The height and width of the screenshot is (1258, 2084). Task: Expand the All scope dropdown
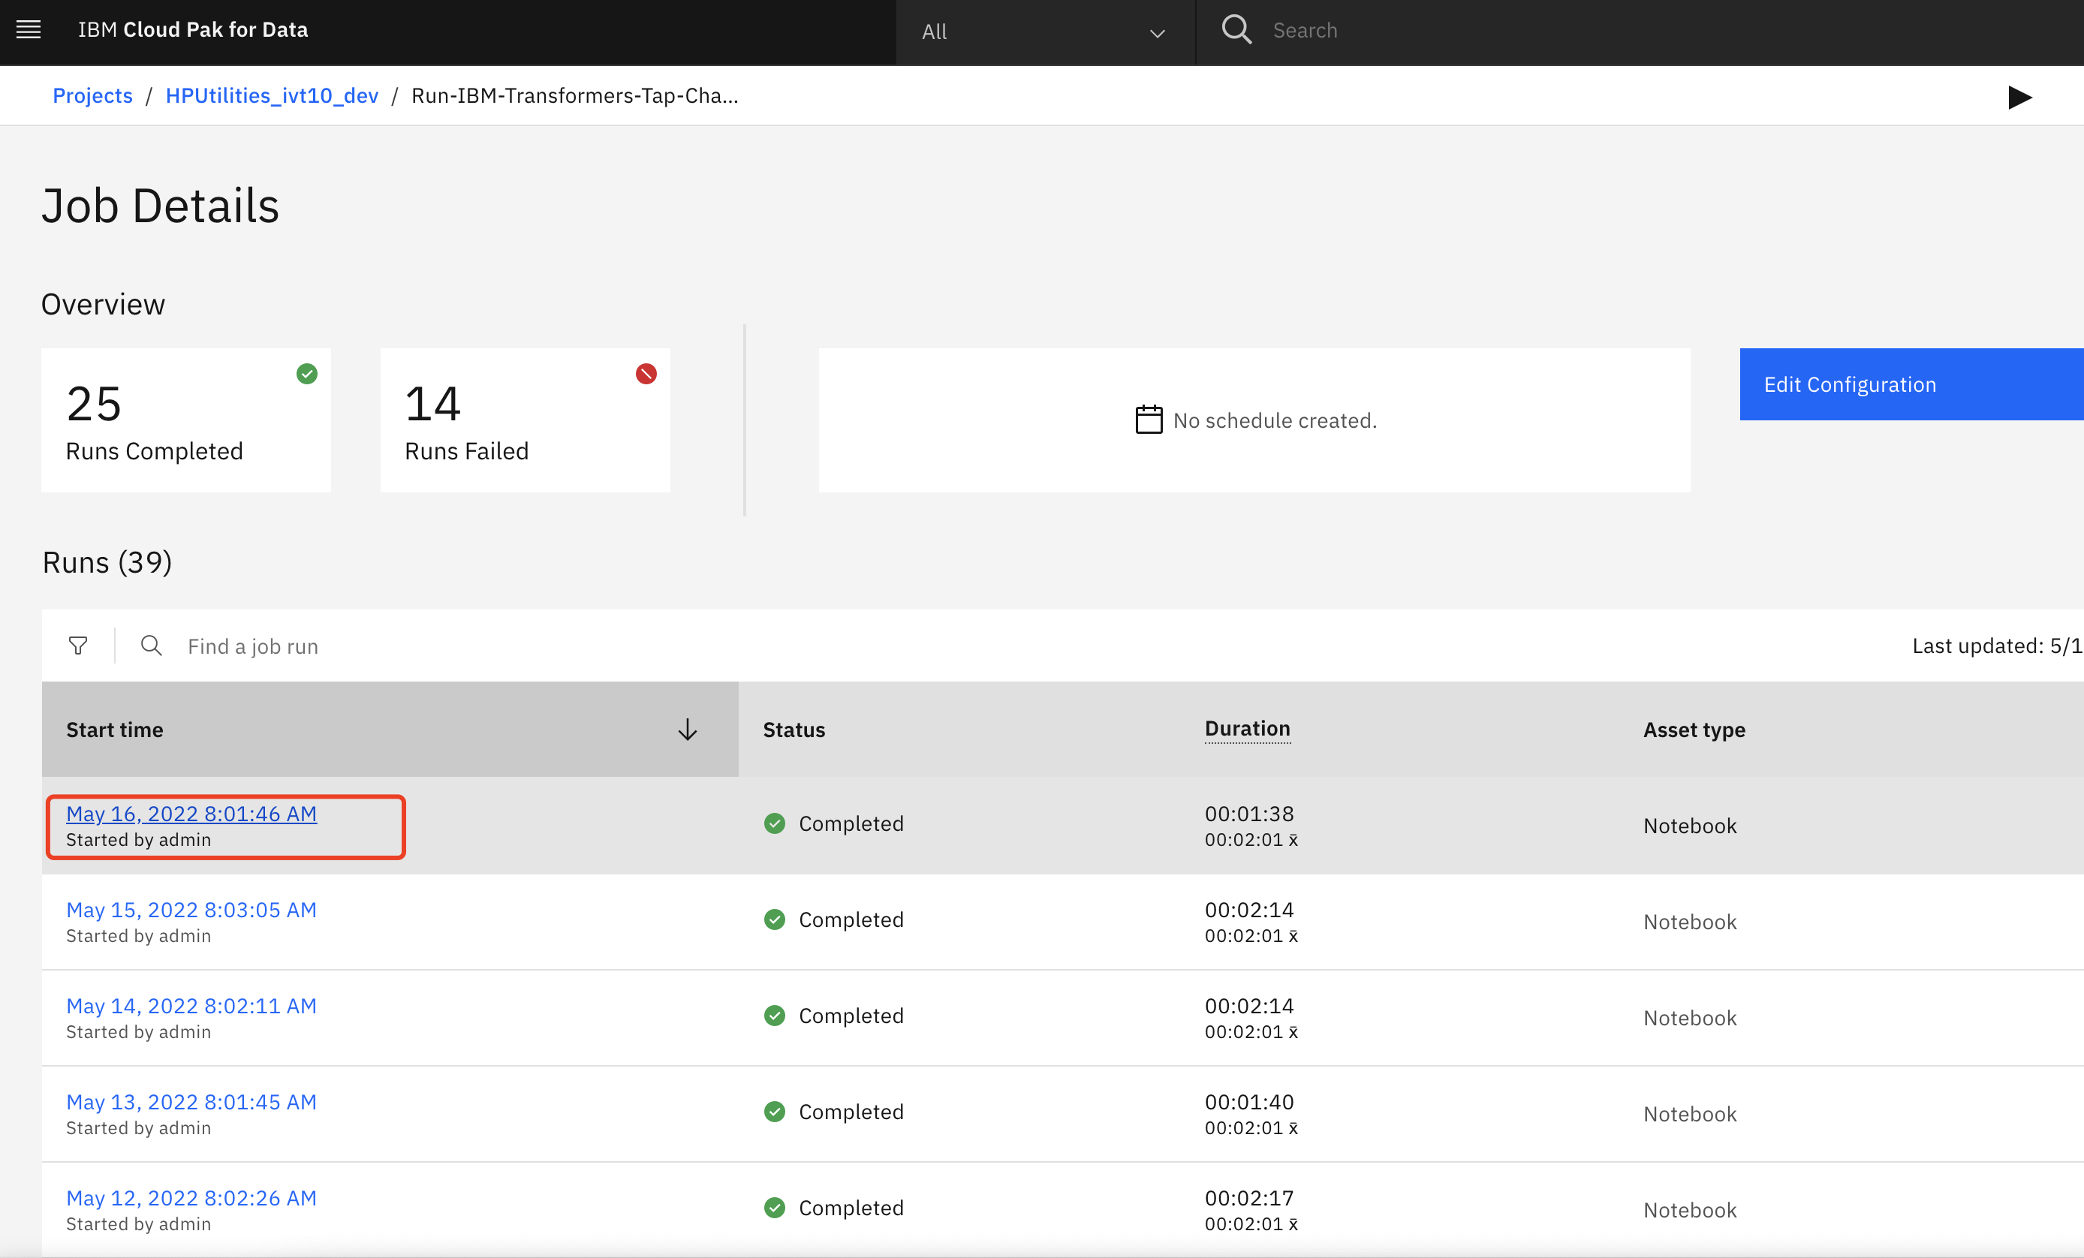(1046, 32)
